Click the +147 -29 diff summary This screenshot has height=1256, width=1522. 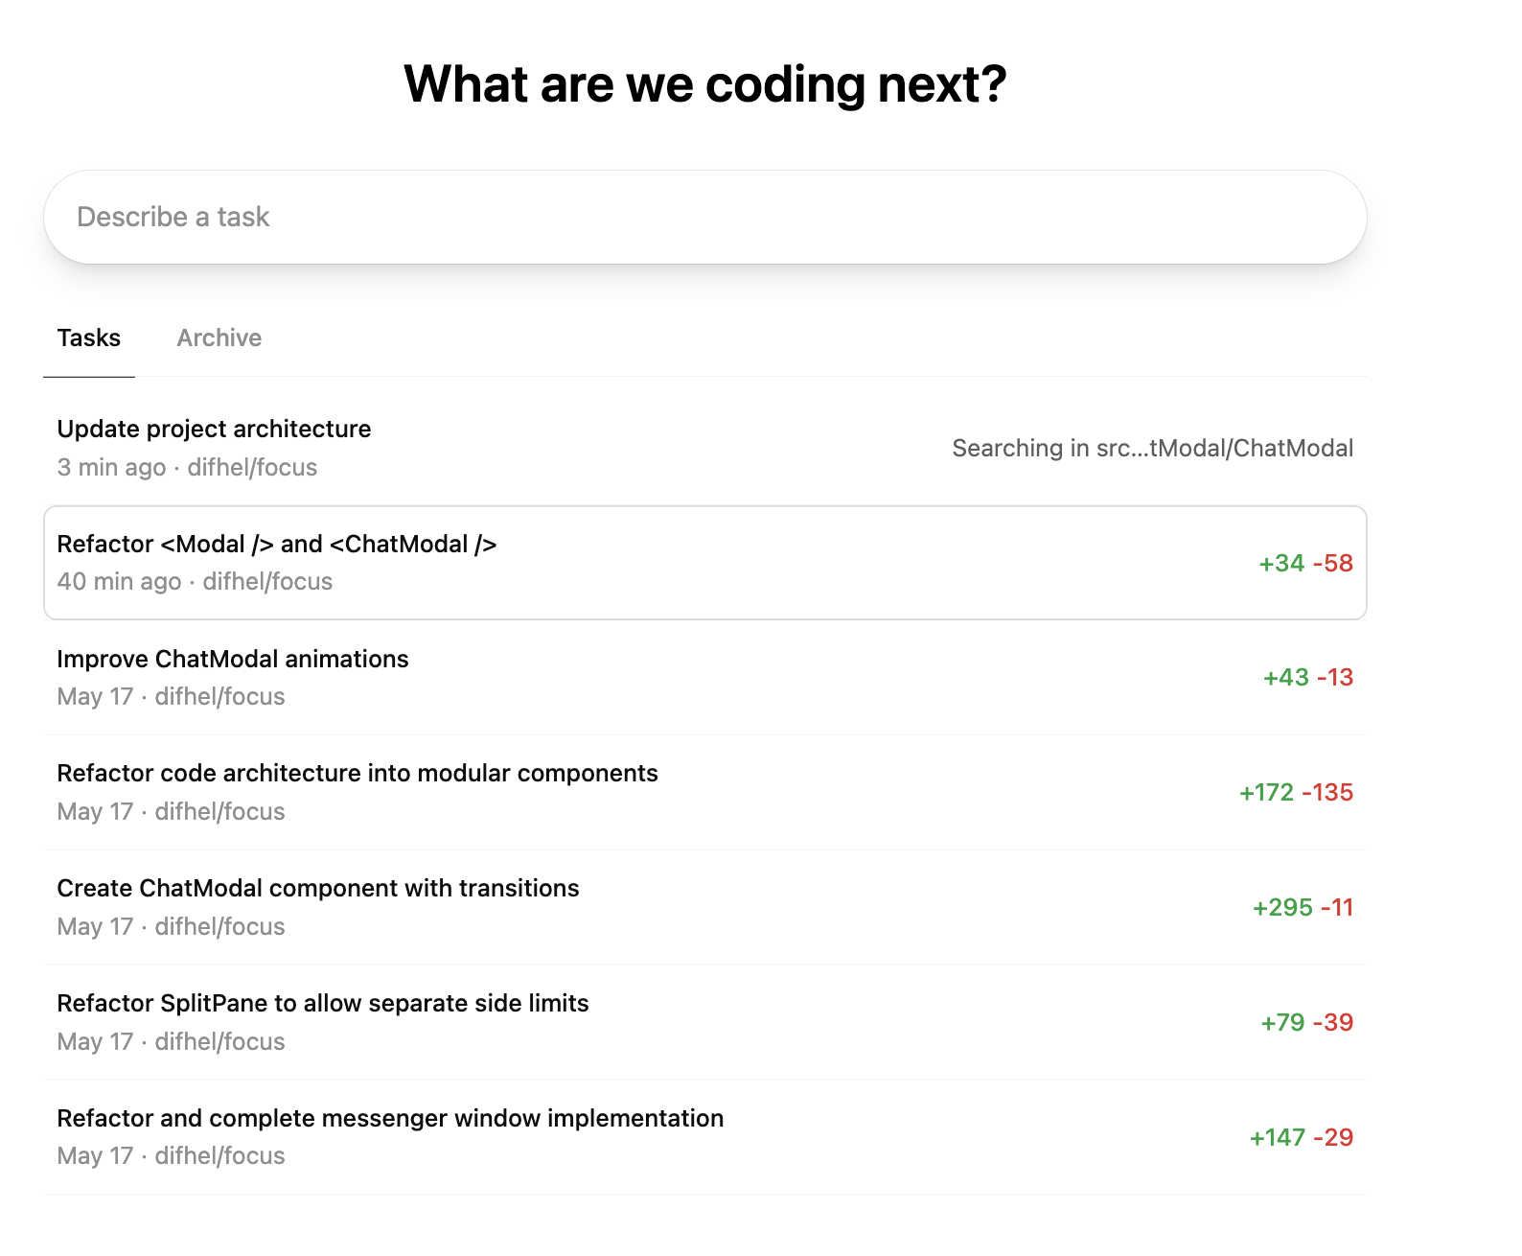click(1302, 1137)
